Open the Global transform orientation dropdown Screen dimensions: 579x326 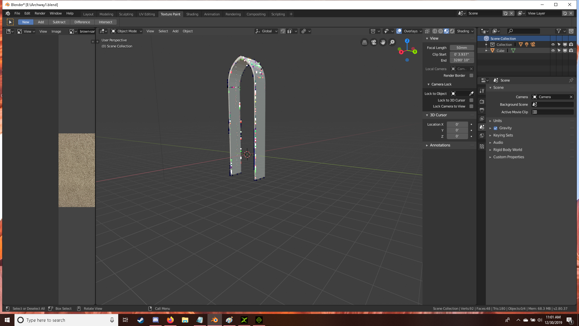(x=267, y=31)
